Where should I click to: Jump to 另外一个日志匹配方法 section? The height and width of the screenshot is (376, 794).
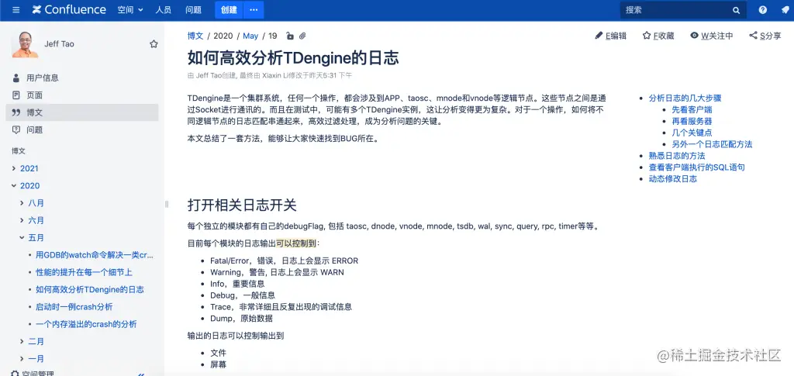click(712, 144)
